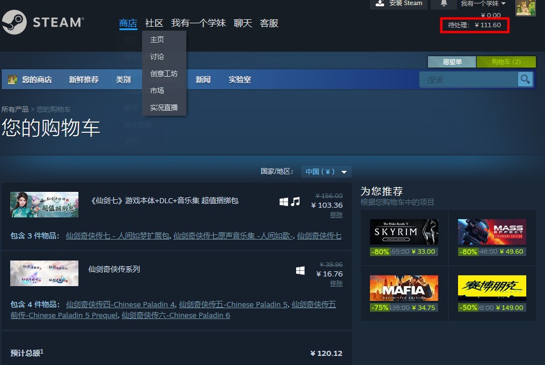Open the 您的商店 store tab
The height and width of the screenshot is (365, 545).
[37, 79]
